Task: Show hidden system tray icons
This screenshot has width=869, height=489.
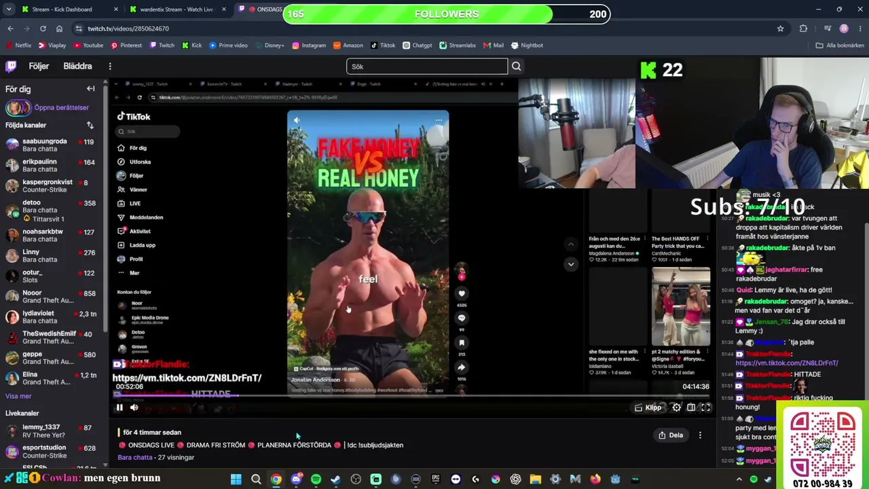Action: click(739, 479)
